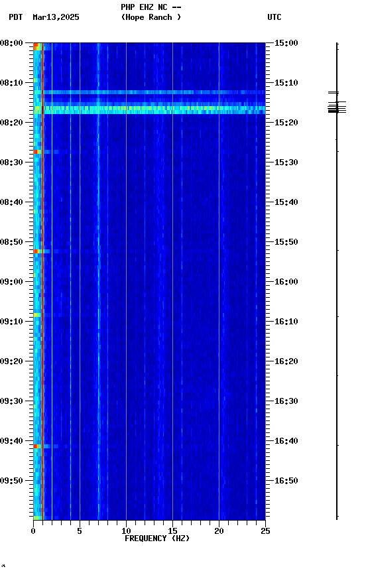Click the '10' frequency axis tick label

coord(126,531)
